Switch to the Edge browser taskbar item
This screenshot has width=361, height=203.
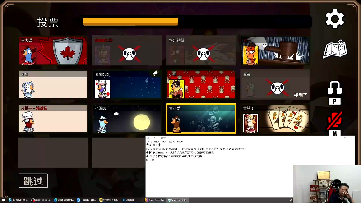click(64, 200)
